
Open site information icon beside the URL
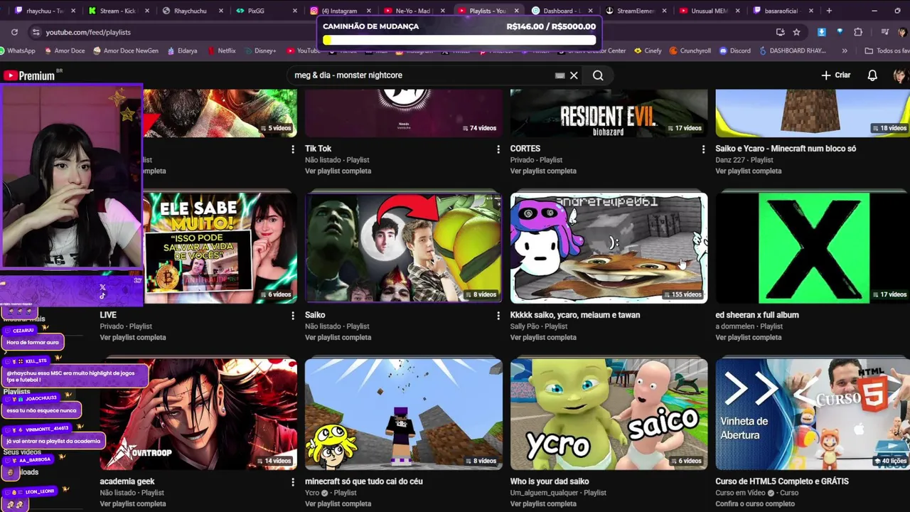(x=36, y=32)
